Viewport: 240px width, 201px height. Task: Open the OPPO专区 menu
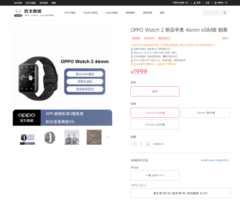pos(70,13)
